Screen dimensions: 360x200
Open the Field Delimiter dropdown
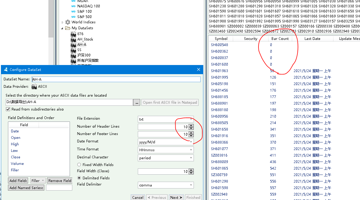pyautogui.click(x=191, y=185)
